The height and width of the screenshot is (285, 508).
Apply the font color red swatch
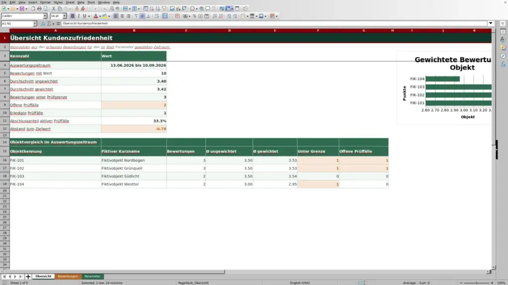click(96, 16)
